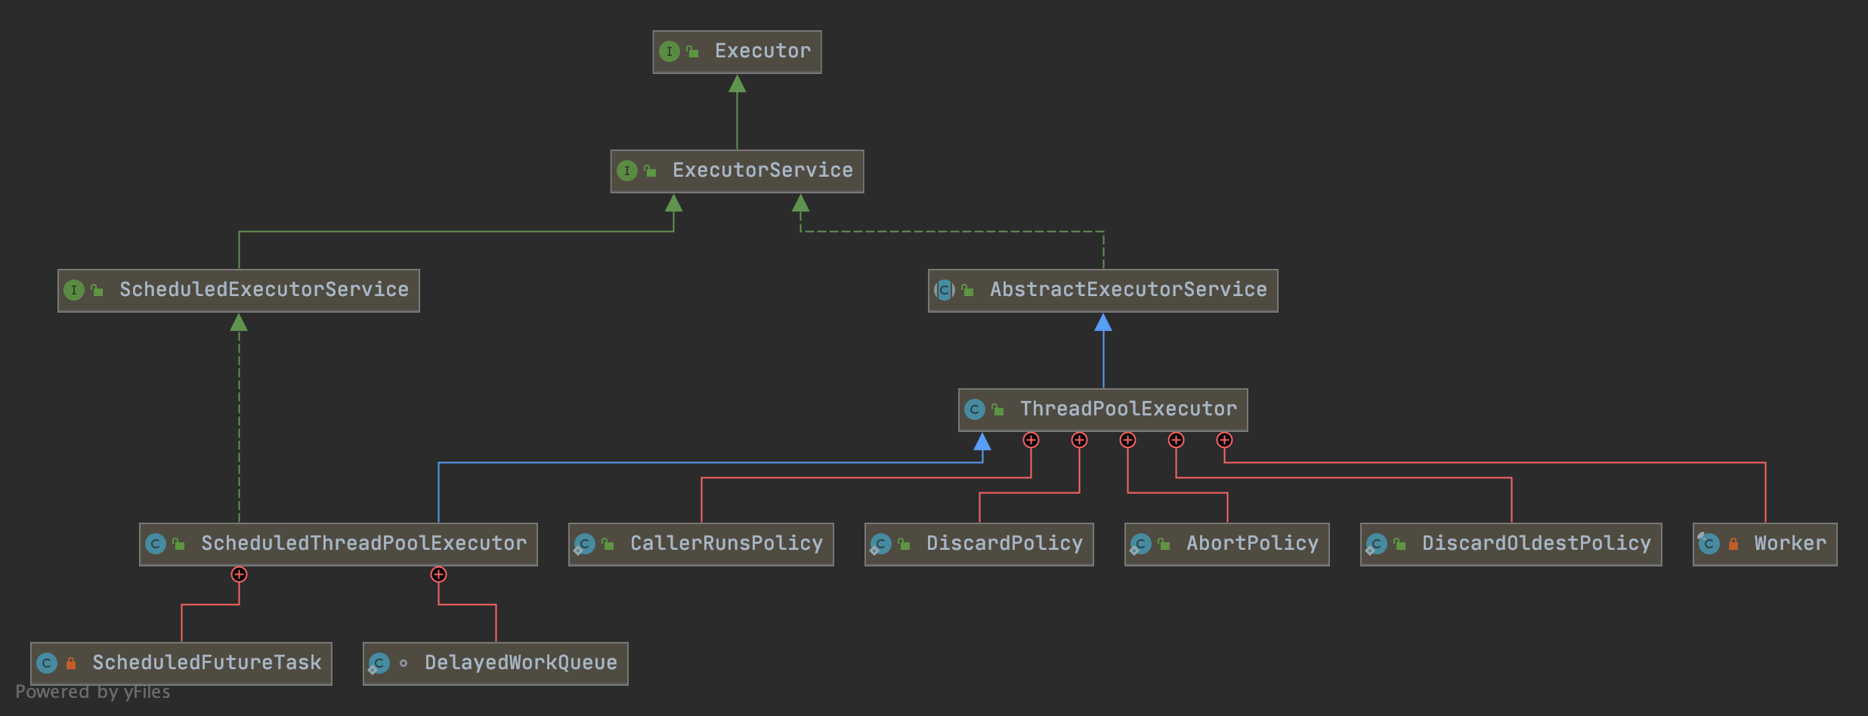Screen dimensions: 1868x716
Task: Click the ExecutorService node label
Action: pyautogui.click(x=762, y=171)
